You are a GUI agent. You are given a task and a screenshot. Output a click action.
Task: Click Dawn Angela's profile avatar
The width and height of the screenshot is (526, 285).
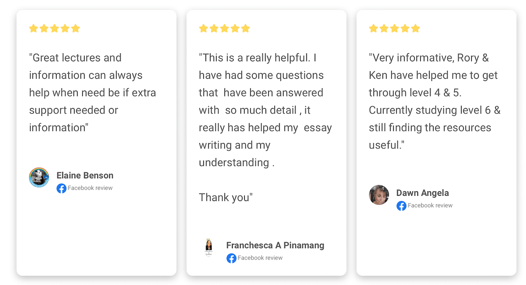(379, 195)
